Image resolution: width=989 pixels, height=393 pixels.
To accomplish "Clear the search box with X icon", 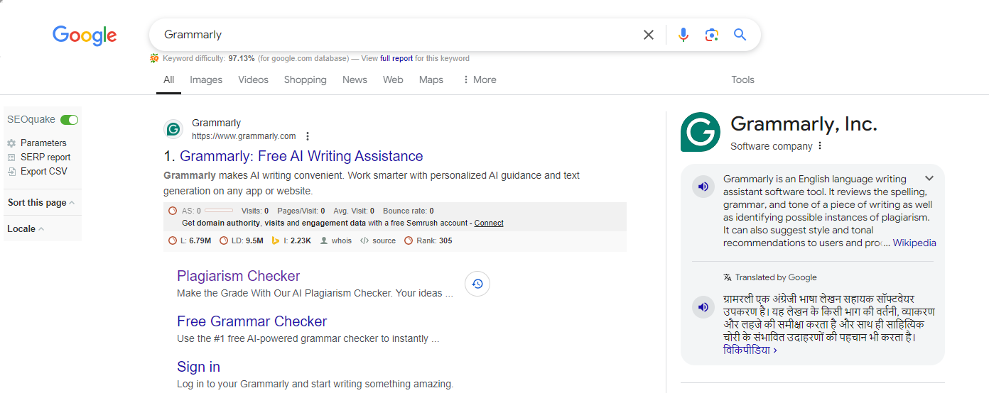I will pyautogui.click(x=648, y=35).
